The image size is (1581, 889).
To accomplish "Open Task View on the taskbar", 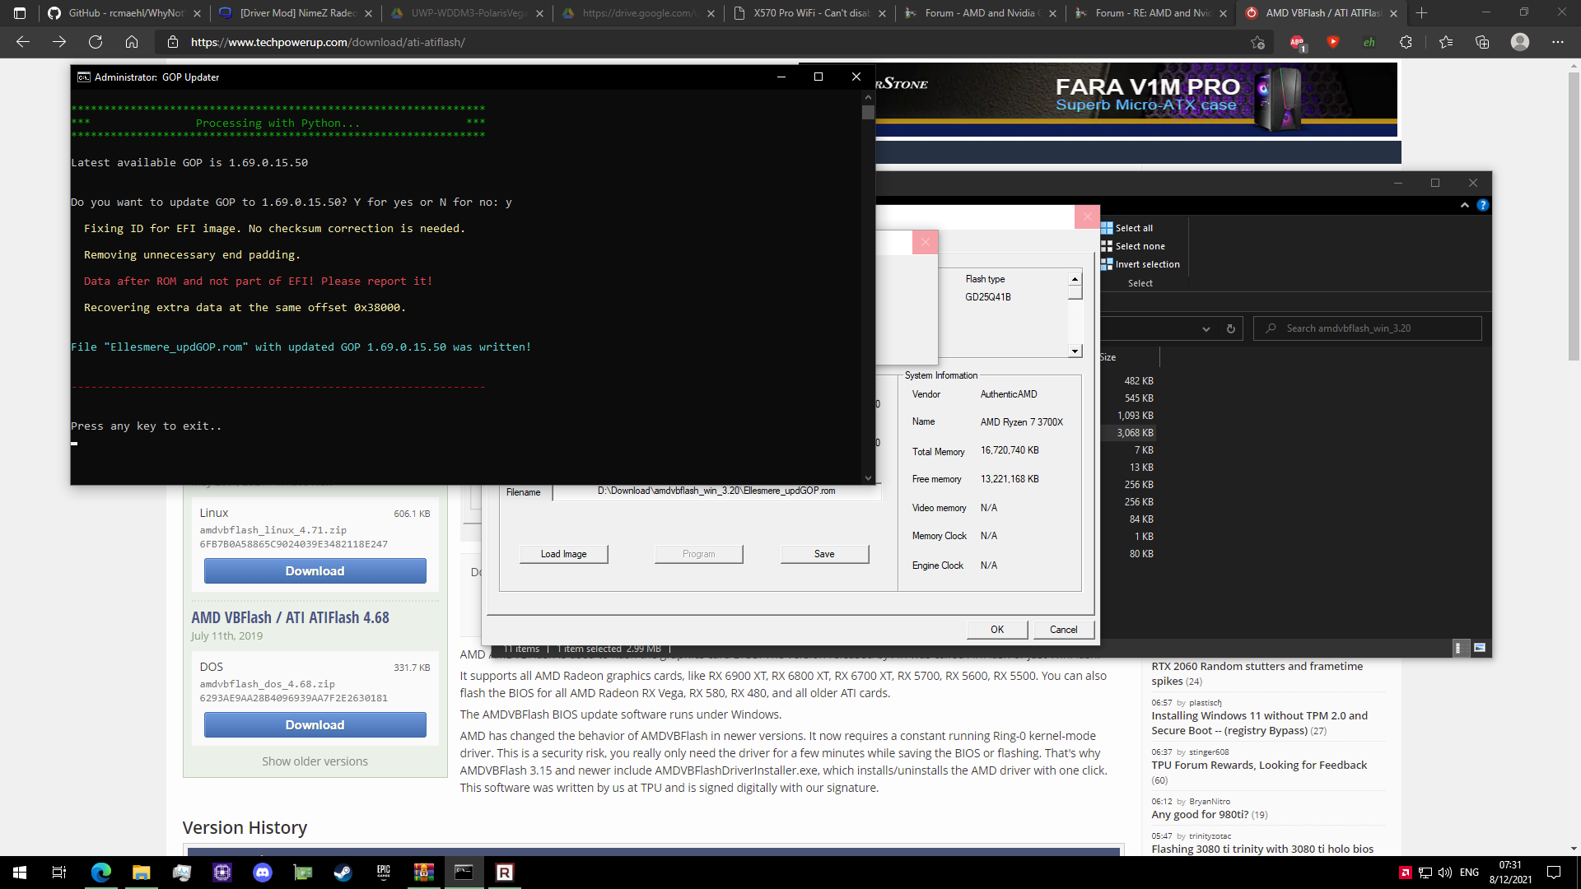I will [59, 873].
